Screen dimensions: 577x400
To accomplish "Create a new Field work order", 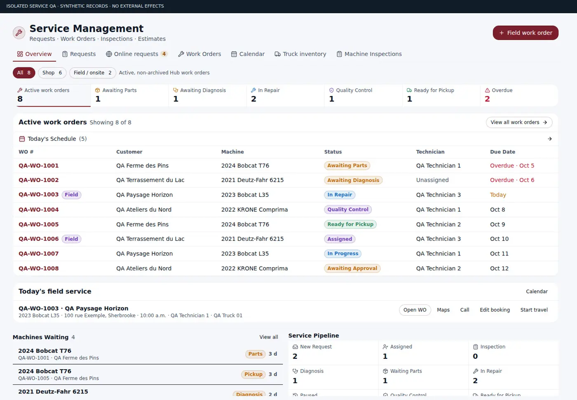I will pyautogui.click(x=525, y=33).
